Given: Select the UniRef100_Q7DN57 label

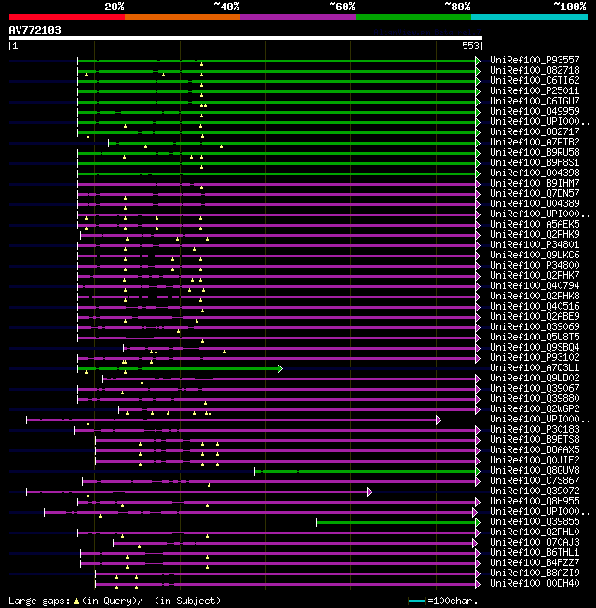Looking at the screenshot, I should [x=535, y=193].
